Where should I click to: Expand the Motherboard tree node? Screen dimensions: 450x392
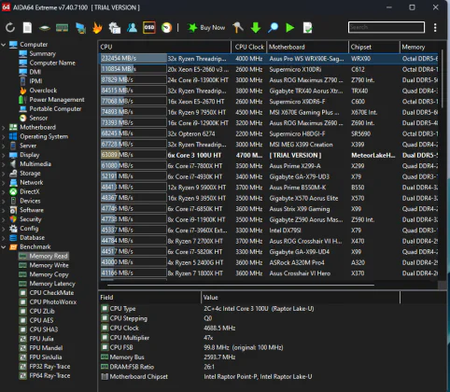[x=4, y=127]
